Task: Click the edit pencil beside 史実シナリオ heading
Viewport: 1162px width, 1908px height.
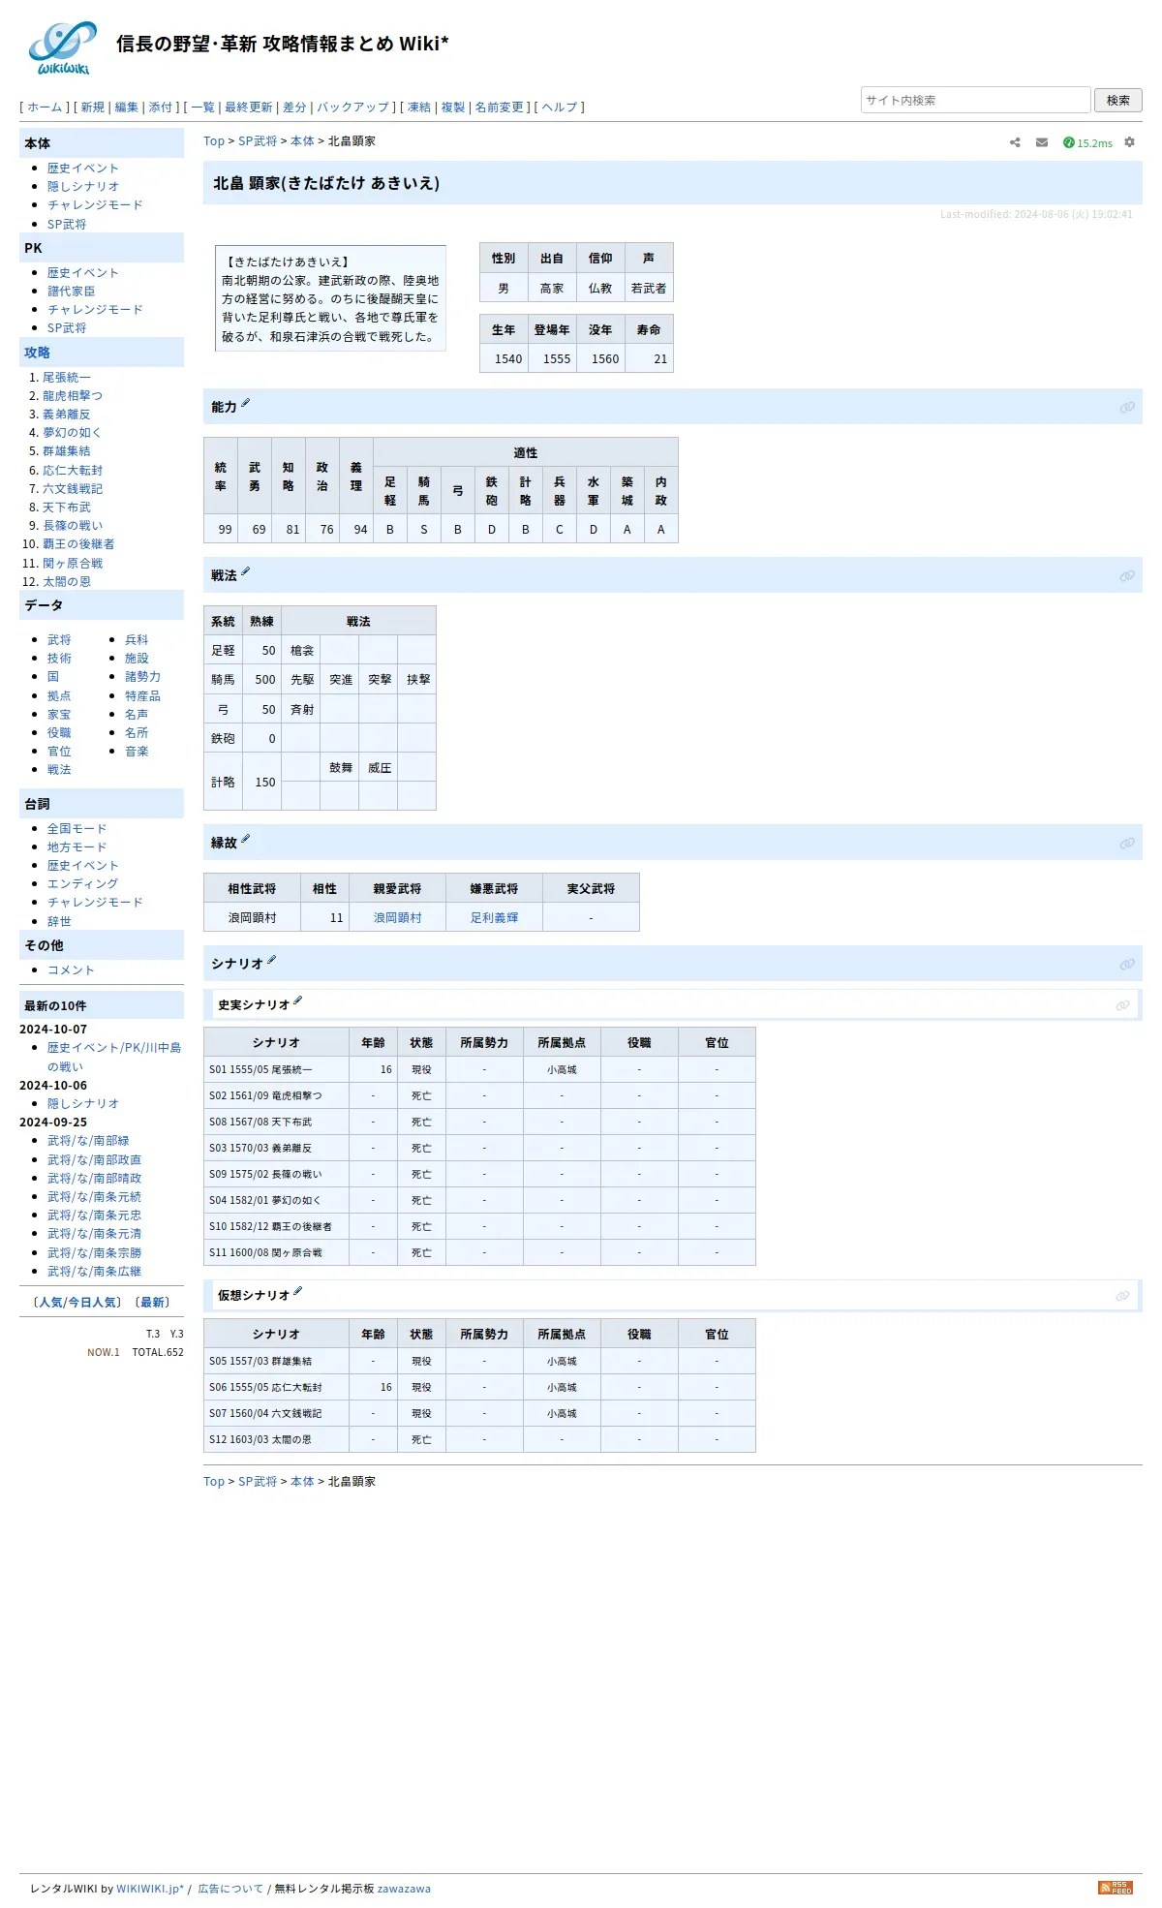Action: pyautogui.click(x=297, y=1000)
